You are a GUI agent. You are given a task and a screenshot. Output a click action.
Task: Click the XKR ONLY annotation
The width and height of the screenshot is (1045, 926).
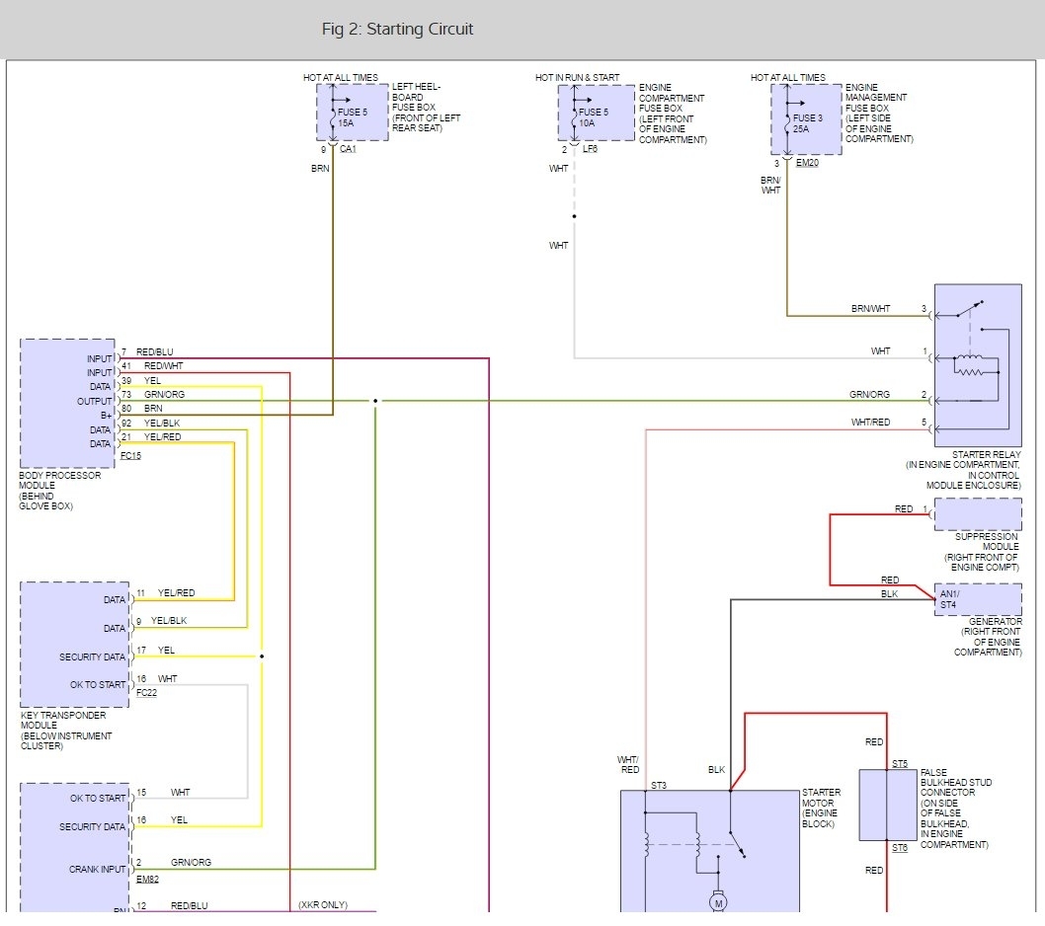(323, 904)
